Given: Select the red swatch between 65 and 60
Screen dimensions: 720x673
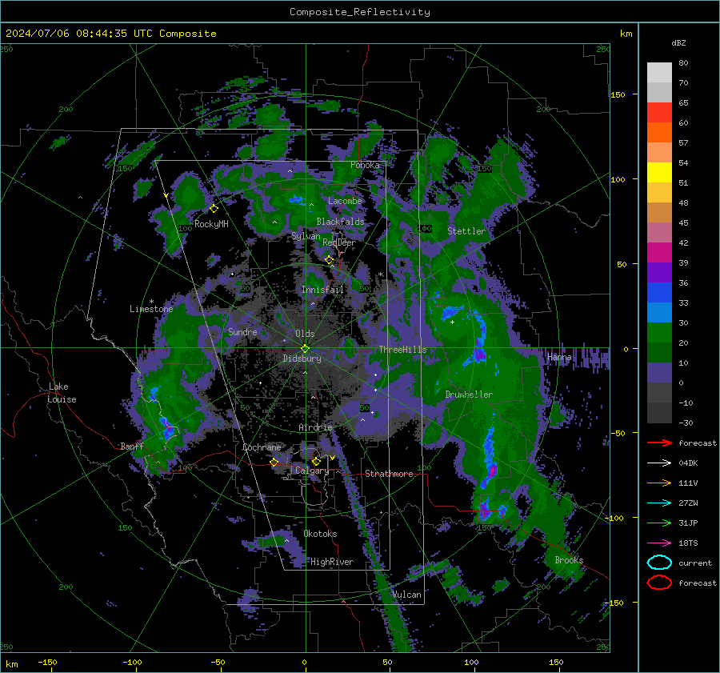Looking at the screenshot, I should (659, 113).
